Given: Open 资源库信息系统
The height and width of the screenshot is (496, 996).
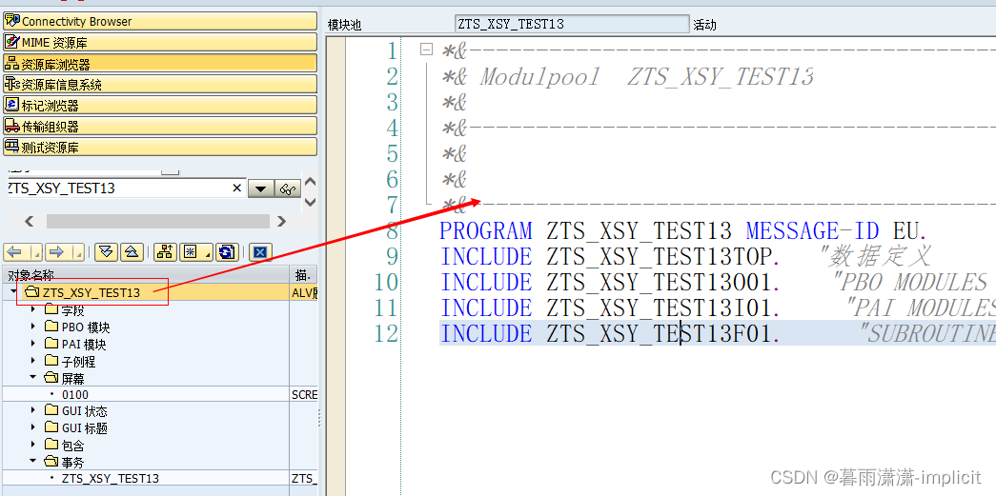Looking at the screenshot, I should click(159, 84).
